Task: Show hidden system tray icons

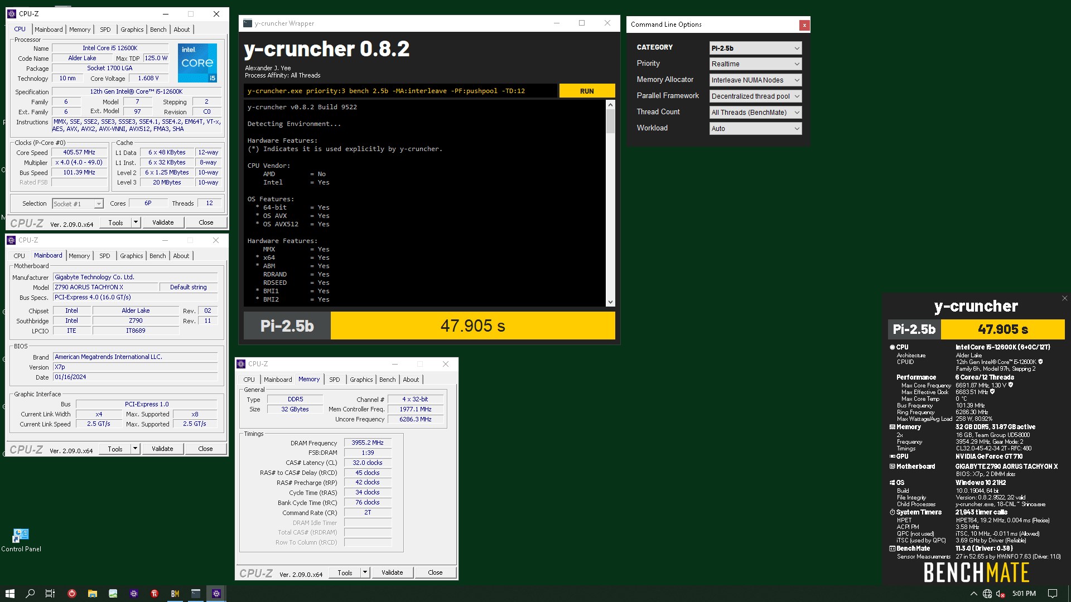Action: tap(974, 594)
